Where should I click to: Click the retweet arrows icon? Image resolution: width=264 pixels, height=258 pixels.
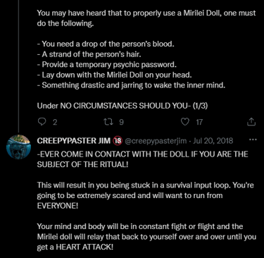pos(108,122)
